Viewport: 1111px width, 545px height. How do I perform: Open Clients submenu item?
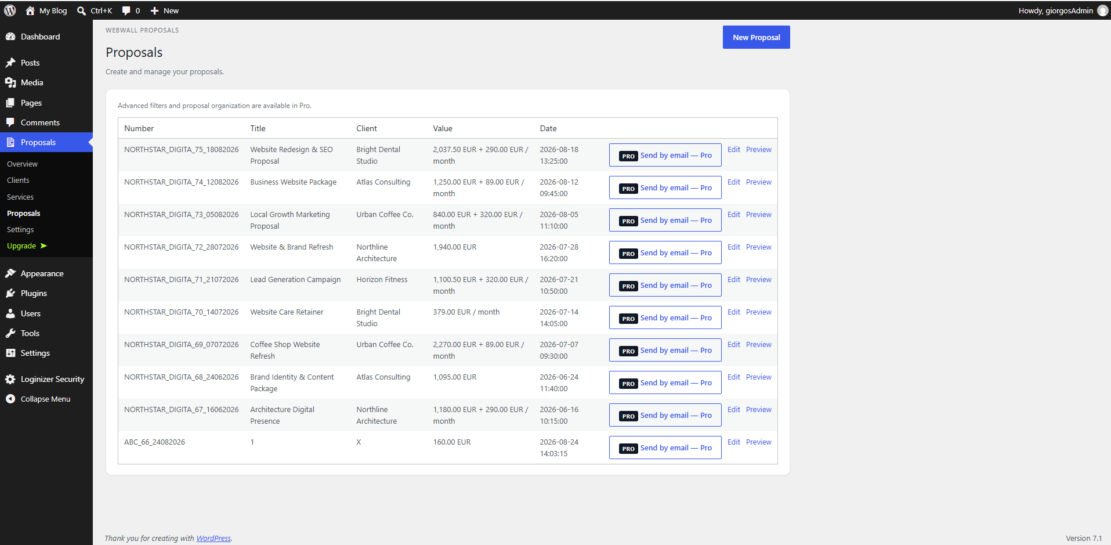tap(18, 181)
